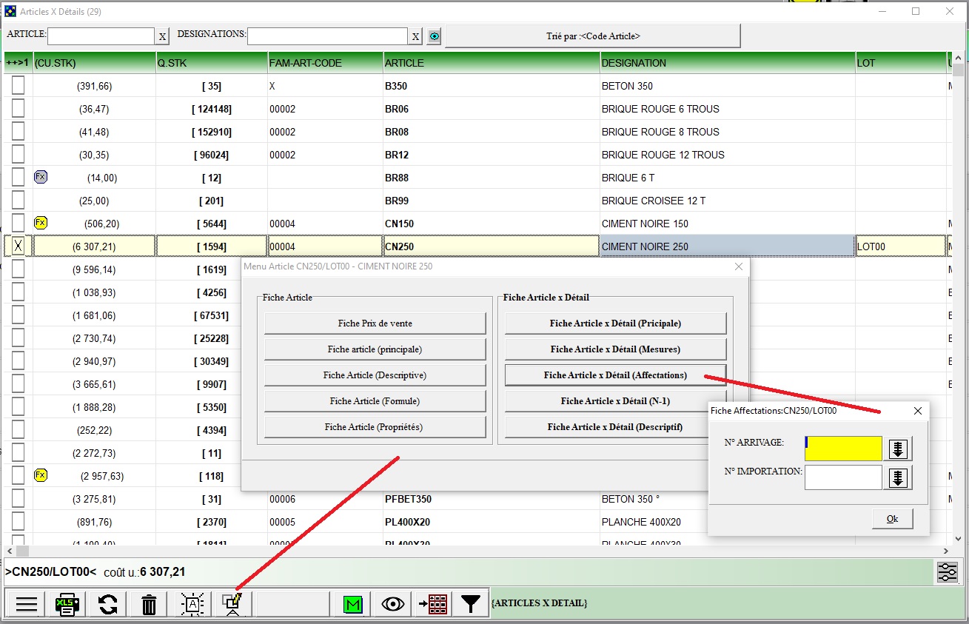The image size is (969, 624).
Task: Open the sliders settings icon at right
Action: (x=948, y=572)
